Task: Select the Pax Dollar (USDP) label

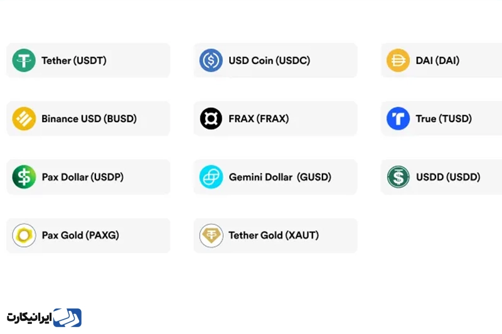Action: tap(83, 177)
